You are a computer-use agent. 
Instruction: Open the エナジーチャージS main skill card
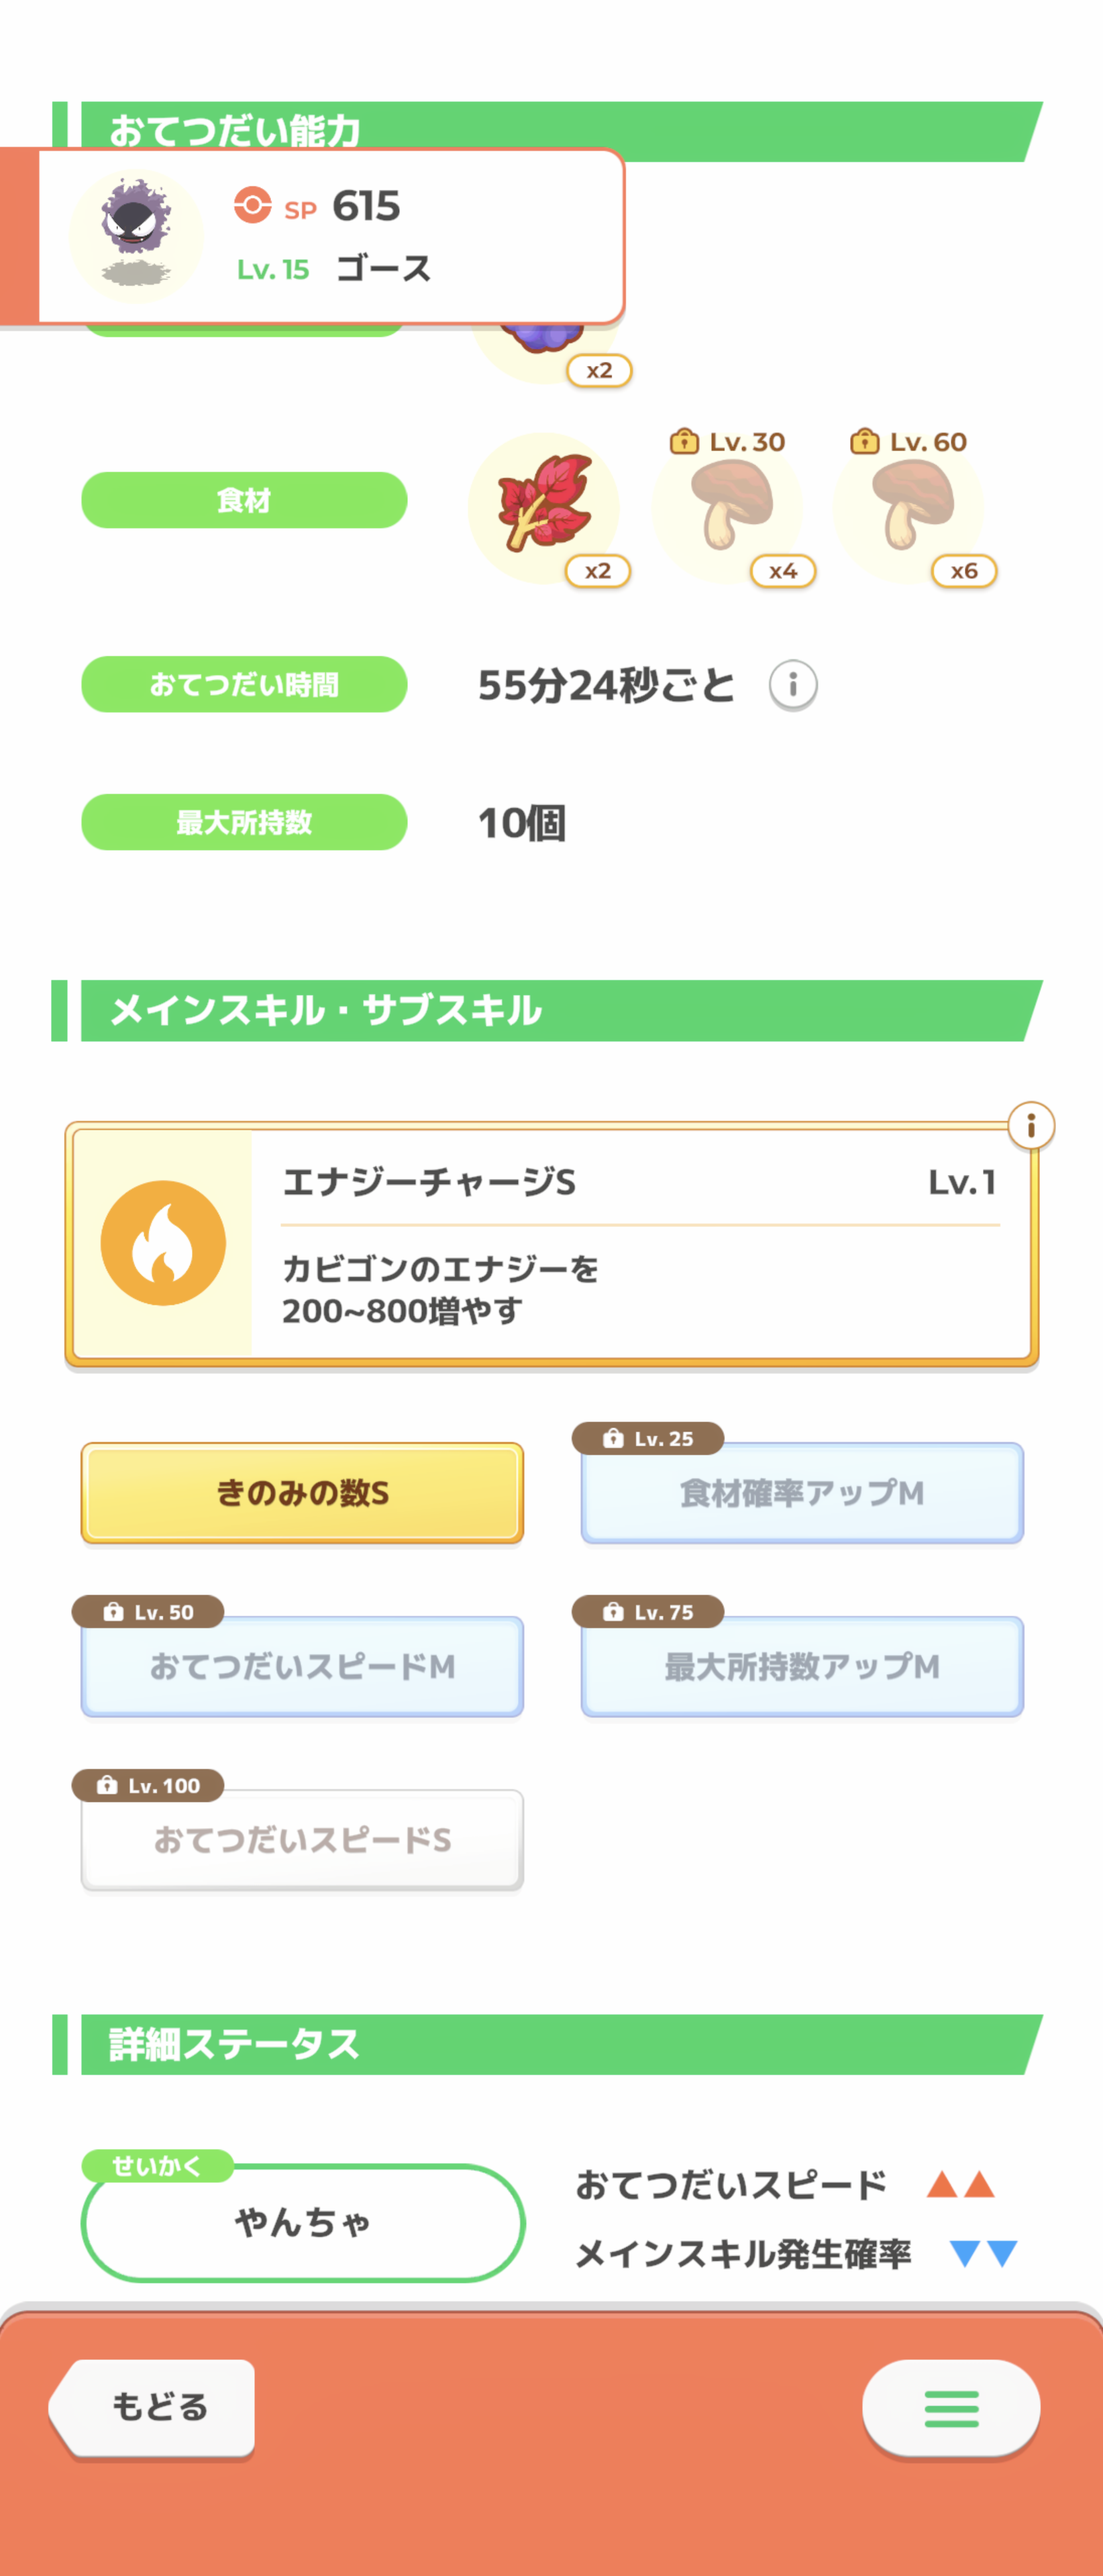pyautogui.click(x=640, y=1243)
